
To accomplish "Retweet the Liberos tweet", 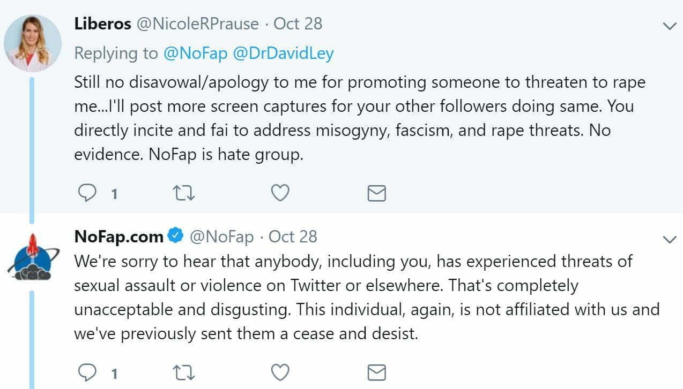I will [x=184, y=193].
